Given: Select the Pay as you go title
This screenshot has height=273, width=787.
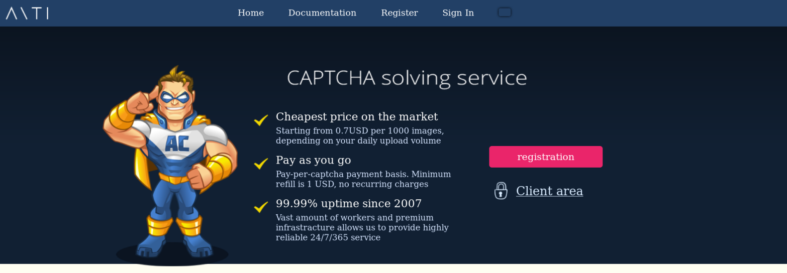Looking at the screenshot, I should coord(313,160).
